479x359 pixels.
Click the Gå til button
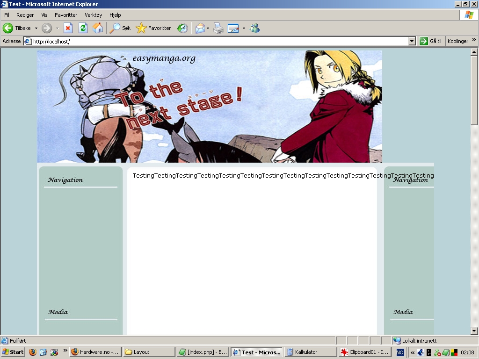point(430,41)
